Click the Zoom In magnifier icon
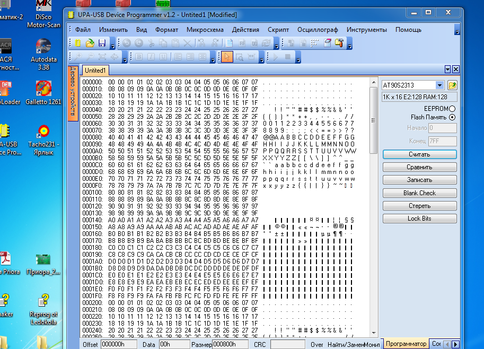484x349 pixels. click(x=78, y=57)
